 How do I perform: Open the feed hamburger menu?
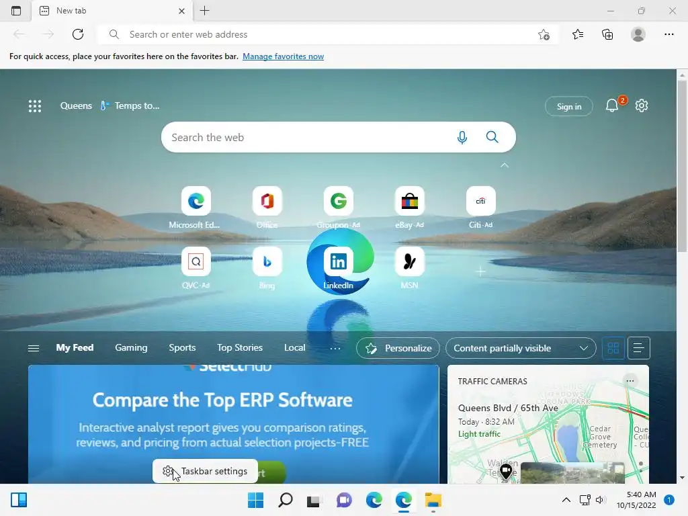[34, 348]
